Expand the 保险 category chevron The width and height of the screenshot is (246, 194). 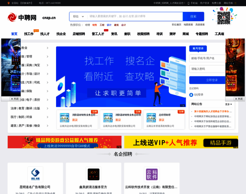point(47,91)
